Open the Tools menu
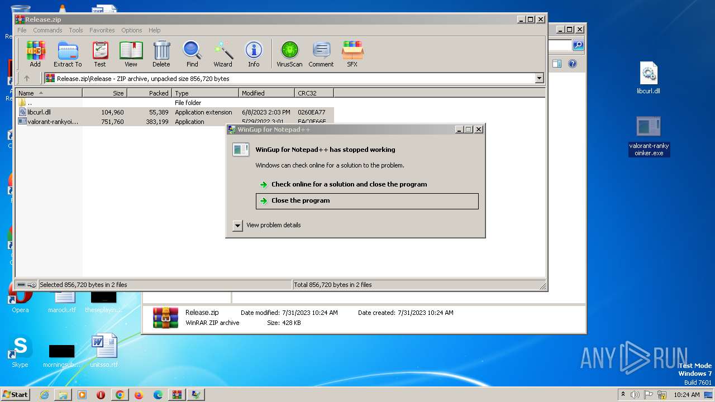Screen dimensions: 715x402 coord(76,30)
